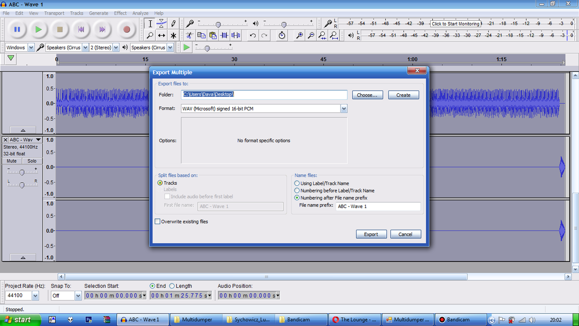
Task: Skip to End of the project
Action: coord(102,29)
